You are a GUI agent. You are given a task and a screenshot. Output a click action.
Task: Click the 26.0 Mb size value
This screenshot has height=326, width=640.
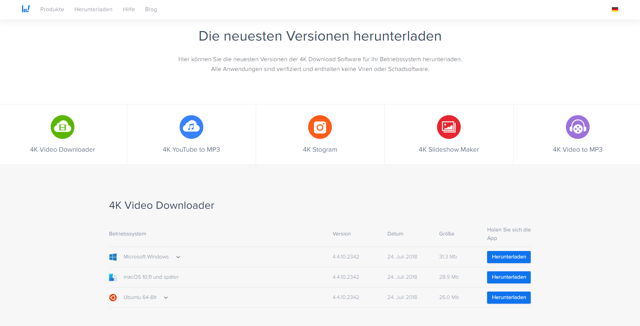click(449, 297)
